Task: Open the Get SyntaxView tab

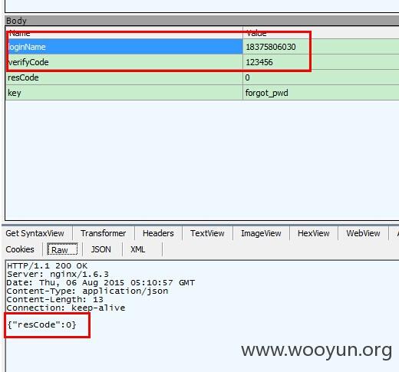Action: coord(35,233)
